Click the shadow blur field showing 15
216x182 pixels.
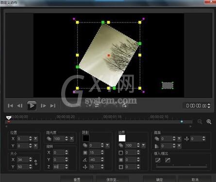point(95,152)
